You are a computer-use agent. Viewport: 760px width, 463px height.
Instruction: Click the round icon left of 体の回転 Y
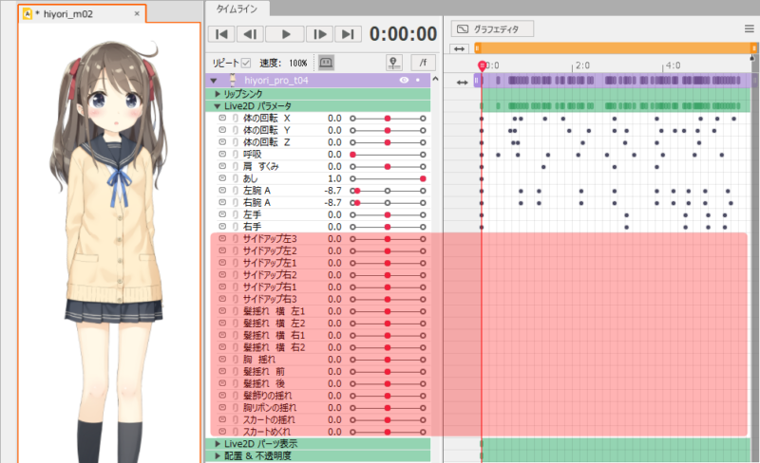222,130
